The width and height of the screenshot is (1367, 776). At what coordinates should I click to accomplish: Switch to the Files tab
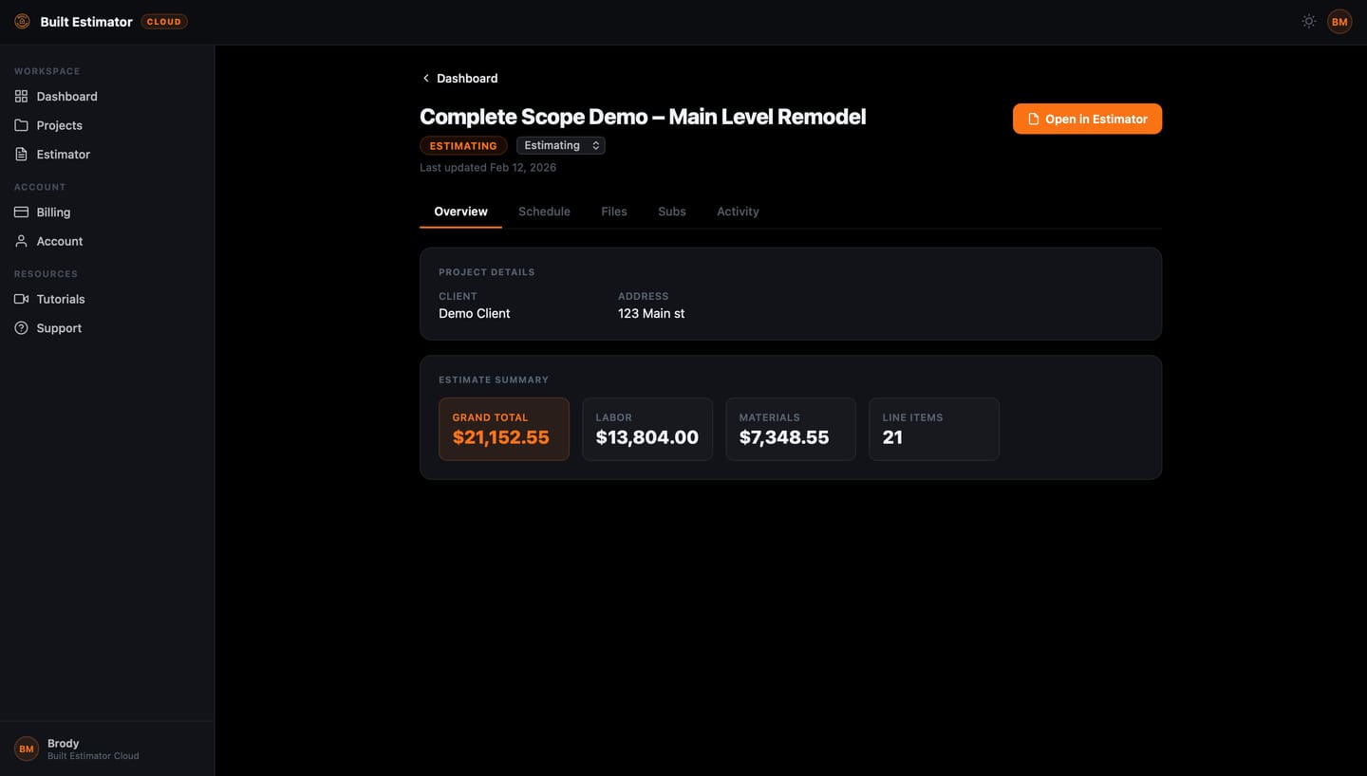tap(614, 212)
